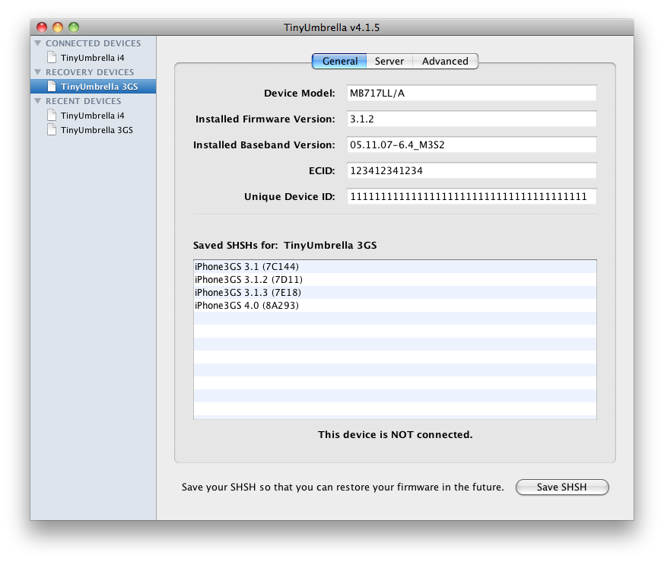This screenshot has width=664, height=562.
Task: Pick the iPhone3GS 4.0 (8A293) row
Action: click(395, 306)
